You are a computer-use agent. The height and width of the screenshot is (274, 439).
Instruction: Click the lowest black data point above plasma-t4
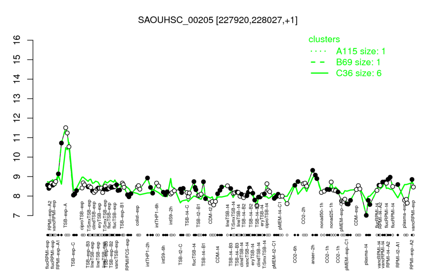tap(366, 215)
